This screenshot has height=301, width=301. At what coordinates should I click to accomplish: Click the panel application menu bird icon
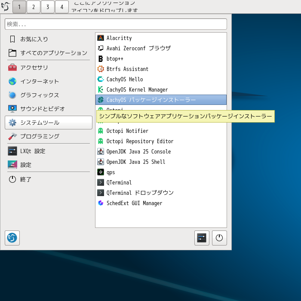(x=6, y=6)
